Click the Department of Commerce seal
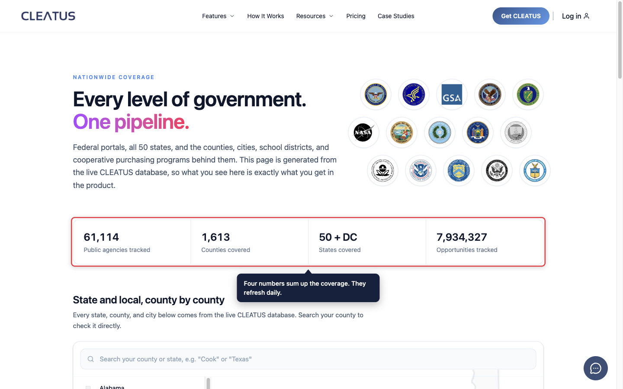623x389 pixels. (x=535, y=171)
